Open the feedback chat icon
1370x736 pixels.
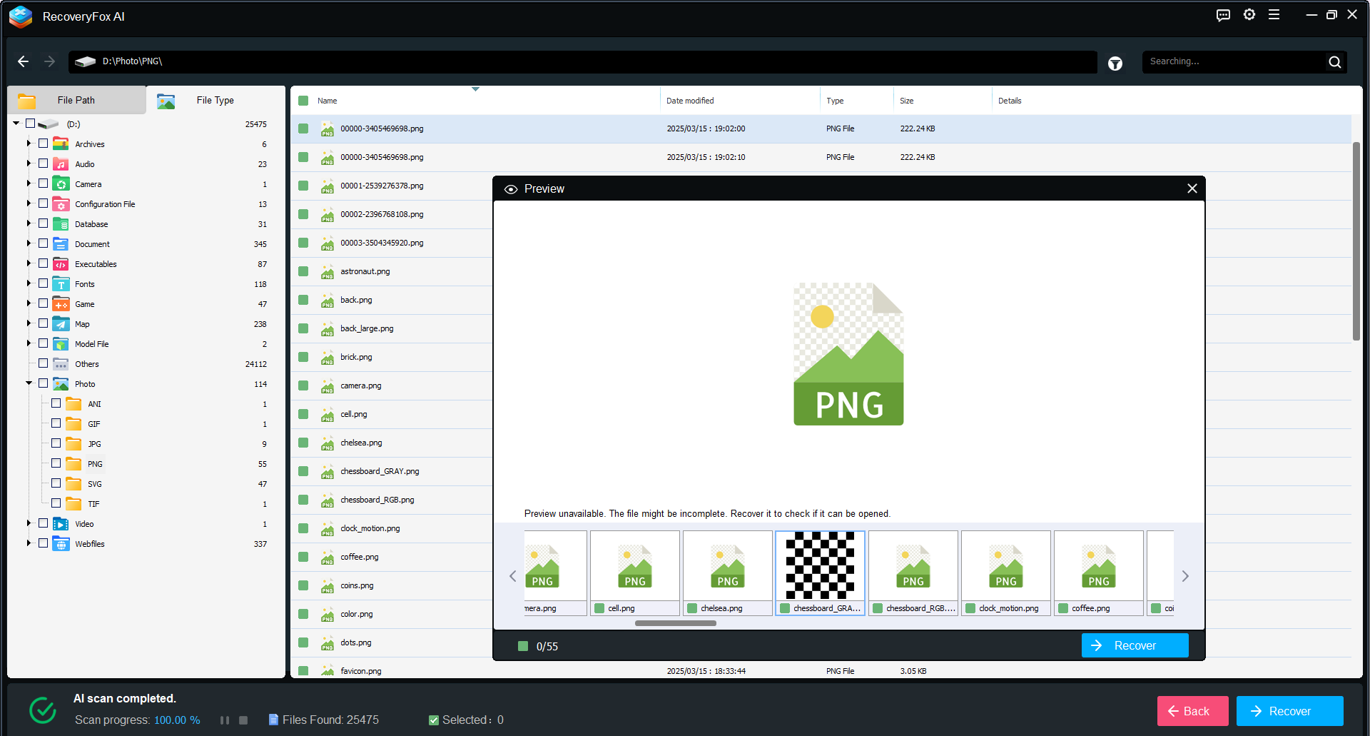(1223, 15)
